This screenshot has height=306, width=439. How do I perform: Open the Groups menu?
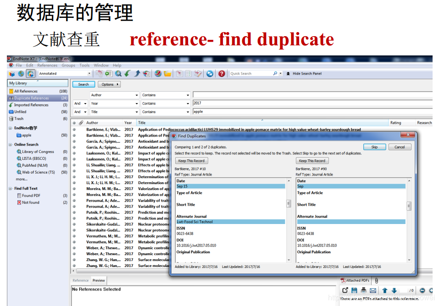68,65
